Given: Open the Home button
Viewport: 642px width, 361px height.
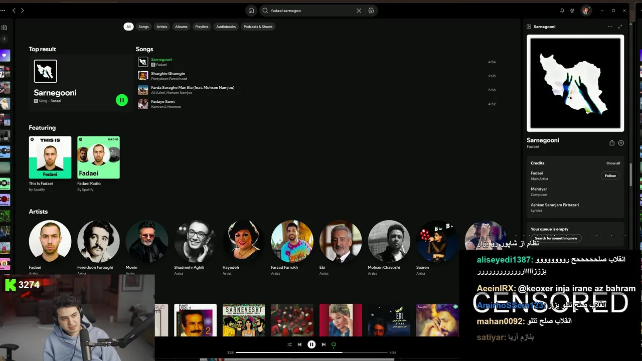Looking at the screenshot, I should tap(251, 11).
